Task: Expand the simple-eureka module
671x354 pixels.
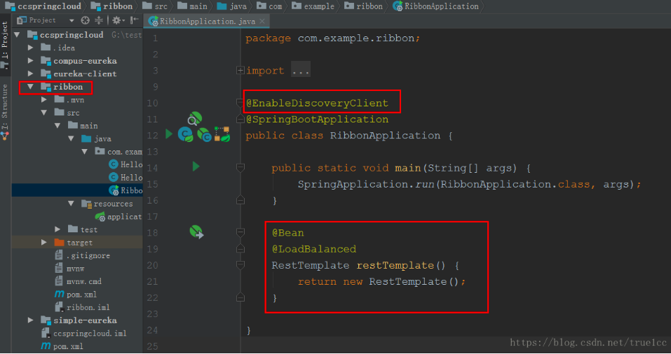Action: pyautogui.click(x=30, y=320)
